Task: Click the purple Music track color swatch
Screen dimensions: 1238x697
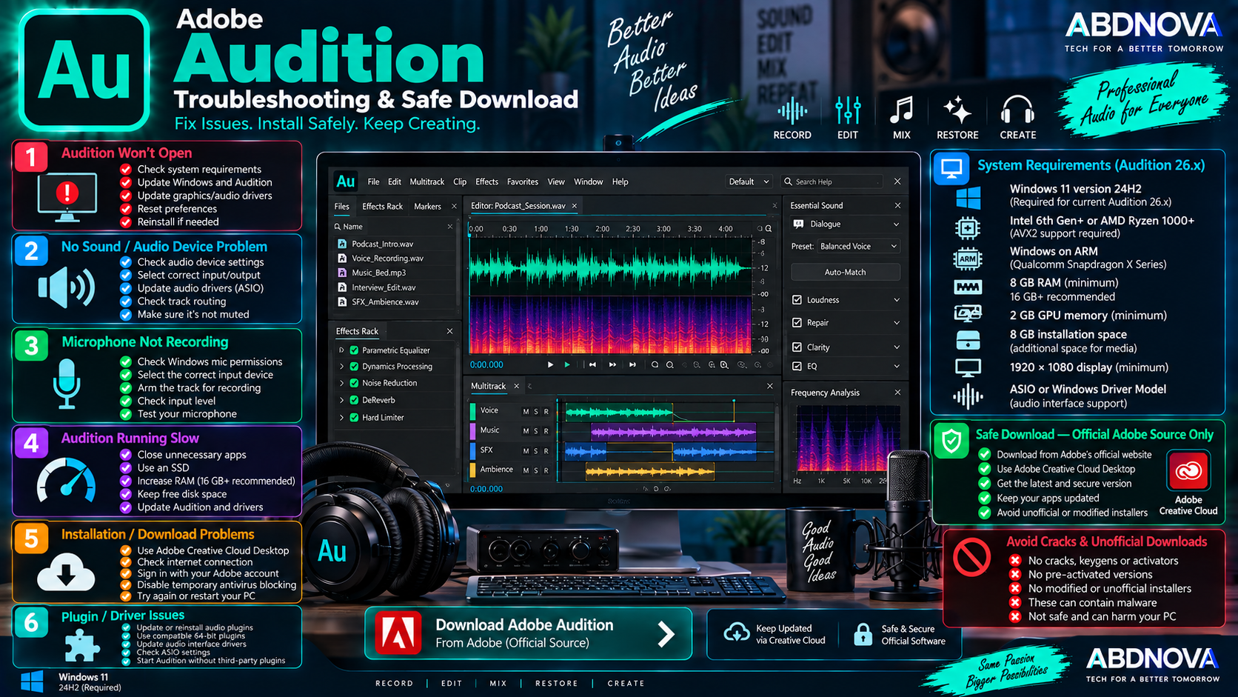Action: (x=473, y=430)
